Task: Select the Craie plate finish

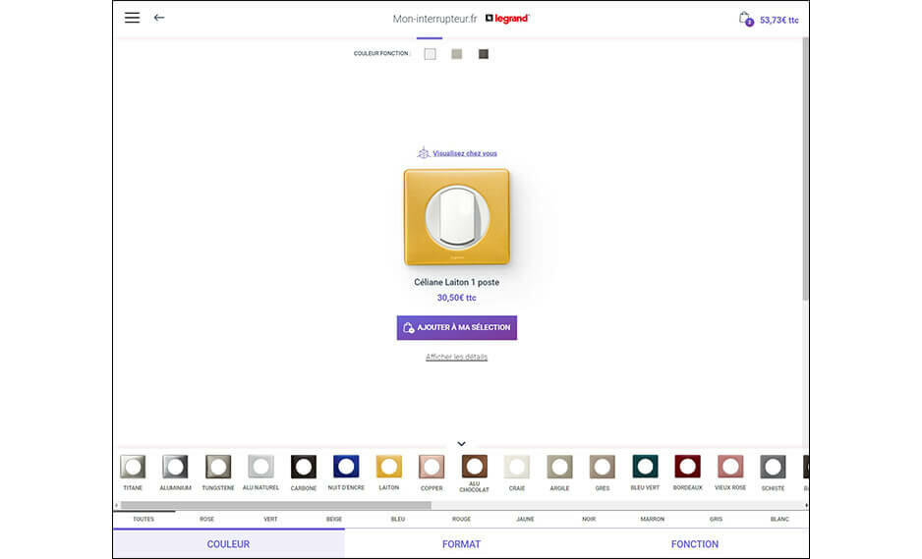Action: 517,467
